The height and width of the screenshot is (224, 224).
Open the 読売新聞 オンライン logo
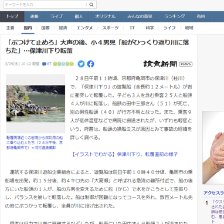coord(168,64)
